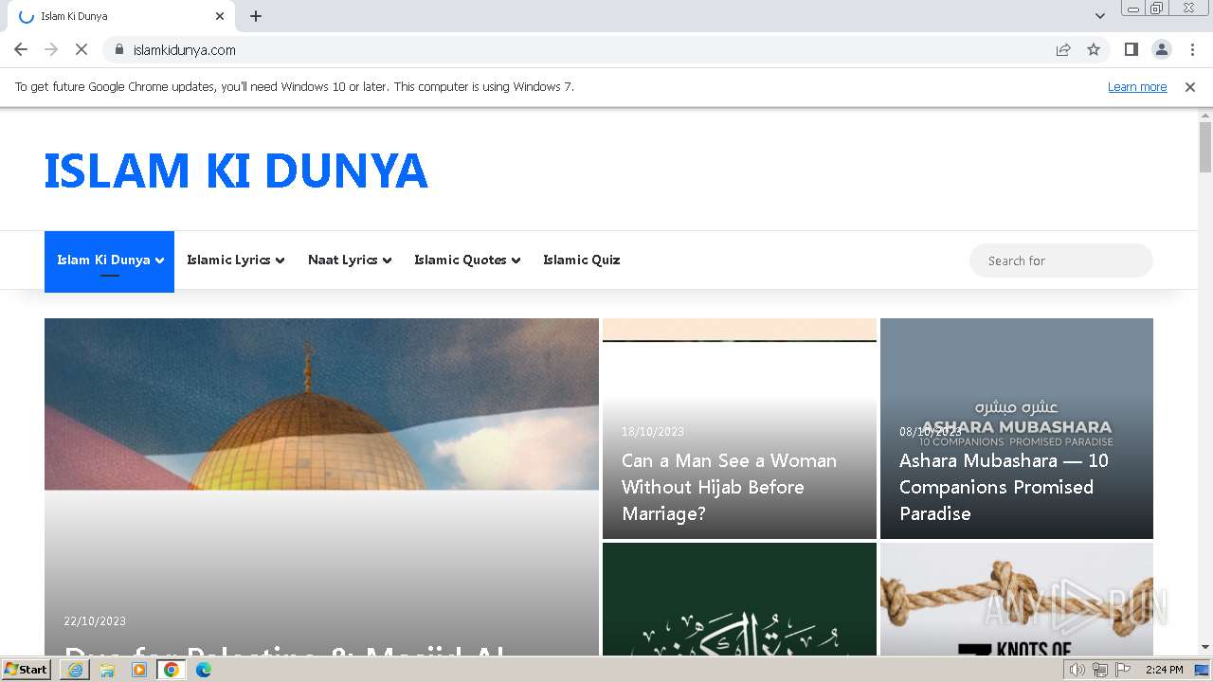This screenshot has height=682, width=1213.
Task: Launch Internet Explorer from taskbar
Action: coord(75,670)
